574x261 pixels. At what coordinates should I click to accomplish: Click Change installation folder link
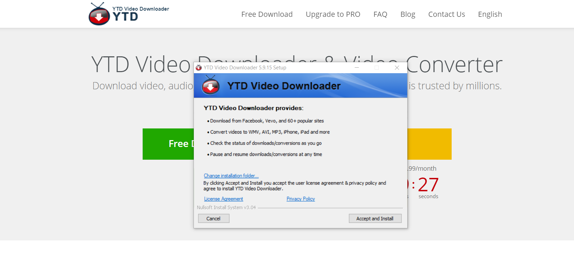coord(231,176)
